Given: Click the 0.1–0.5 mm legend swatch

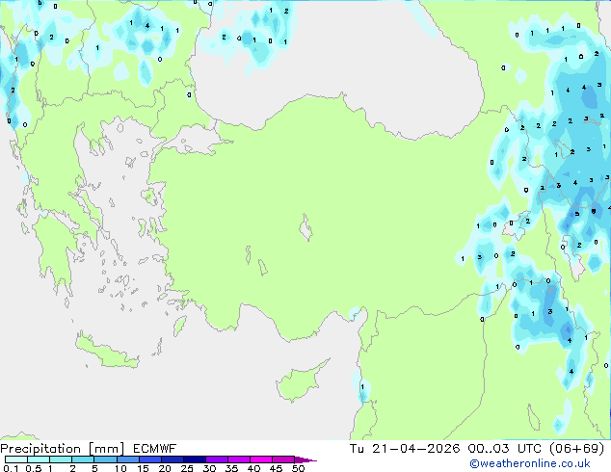Looking at the screenshot, I should [16, 459].
